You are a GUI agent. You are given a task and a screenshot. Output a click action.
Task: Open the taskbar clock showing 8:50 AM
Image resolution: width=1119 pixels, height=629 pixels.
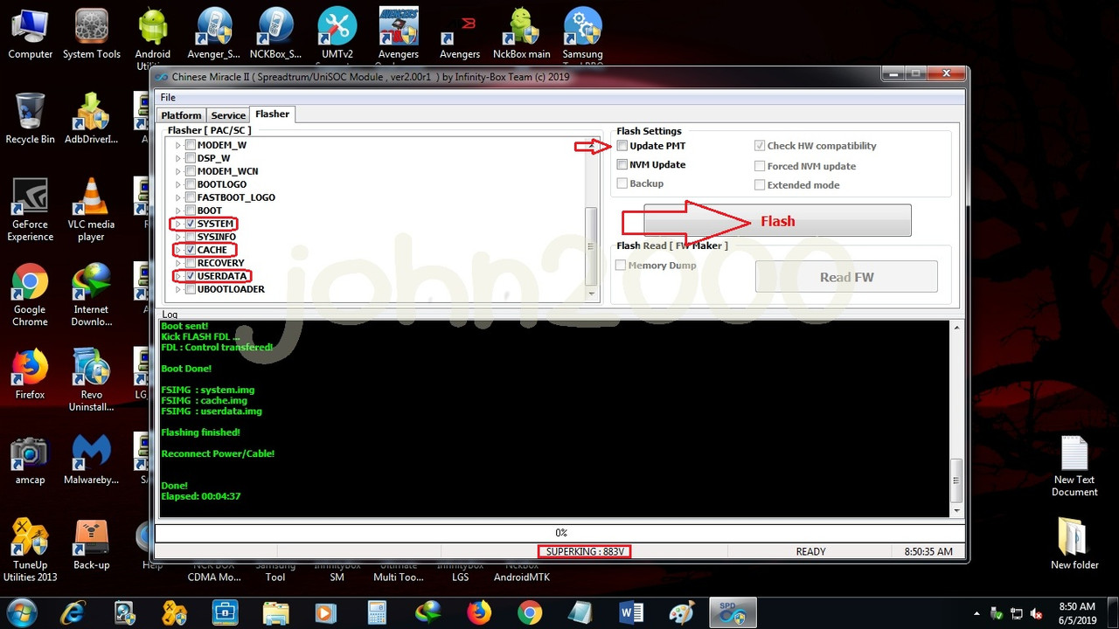pyautogui.click(x=1076, y=613)
